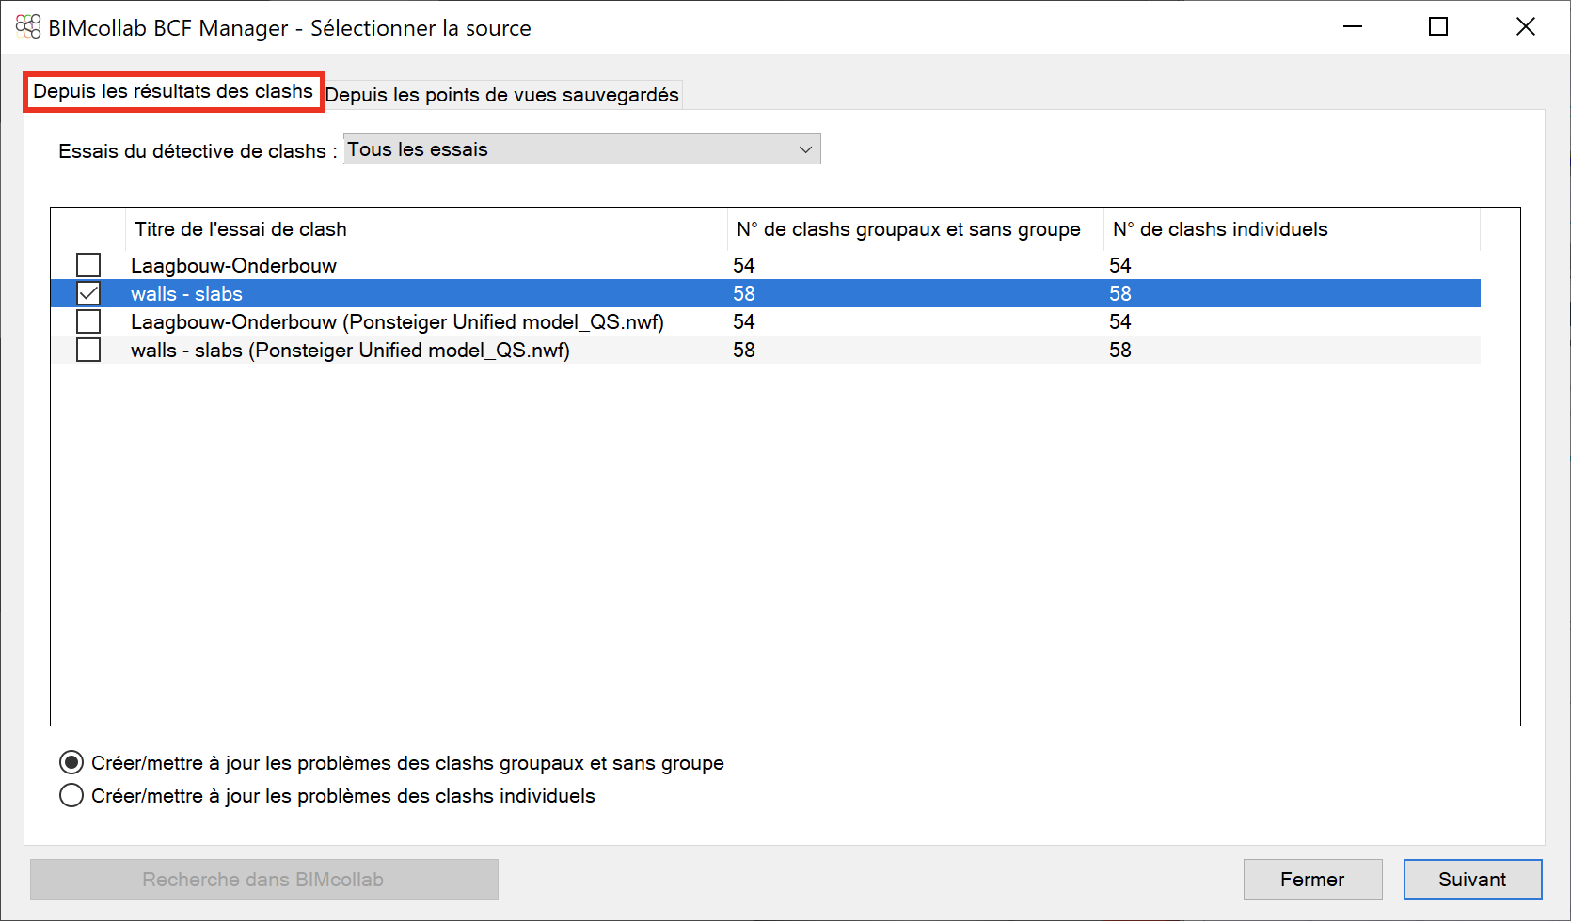
Task: Click grouped count 58 in highlighted walls - slabs row
Action: 743,293
